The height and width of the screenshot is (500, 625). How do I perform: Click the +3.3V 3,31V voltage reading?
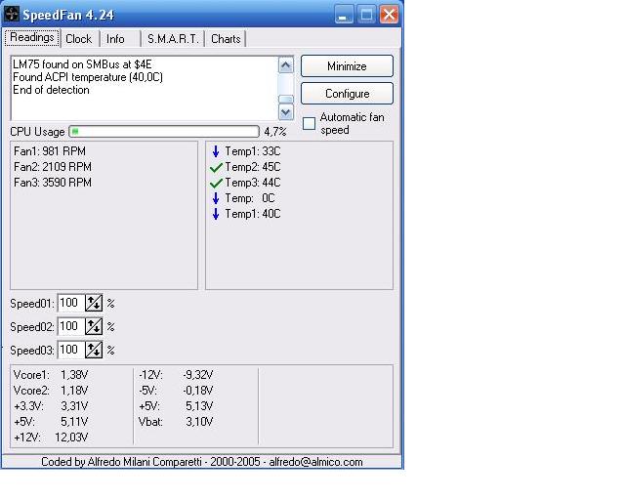point(51,406)
